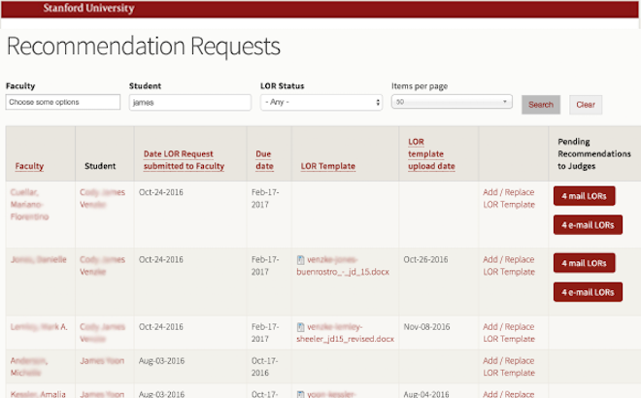Click document icon beside buenrostro_-_jd_15.docx
The height and width of the screenshot is (398, 641).
pos(300,260)
